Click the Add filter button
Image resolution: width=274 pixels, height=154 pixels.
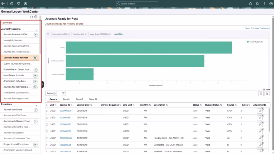click(x=119, y=34)
